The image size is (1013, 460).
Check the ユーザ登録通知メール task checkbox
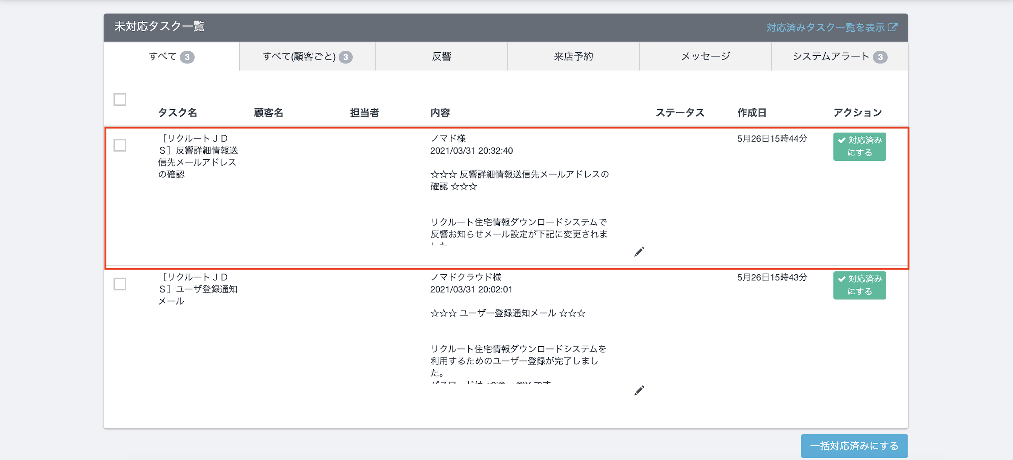click(120, 284)
